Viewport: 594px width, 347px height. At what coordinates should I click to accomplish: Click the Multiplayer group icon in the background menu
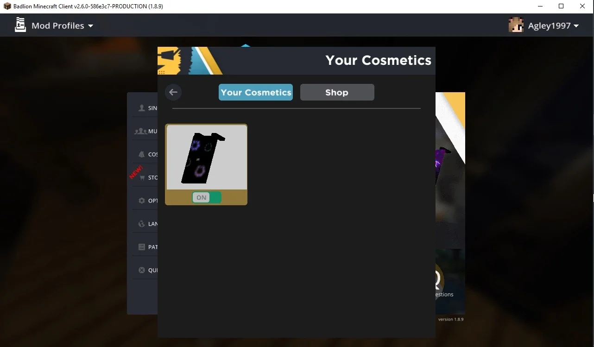pos(140,131)
